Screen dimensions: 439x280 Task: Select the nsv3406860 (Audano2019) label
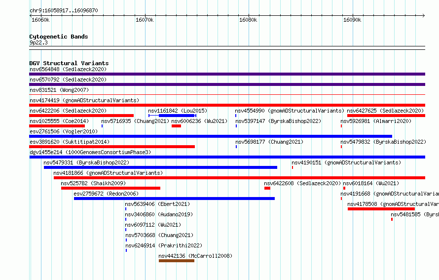click(159, 214)
